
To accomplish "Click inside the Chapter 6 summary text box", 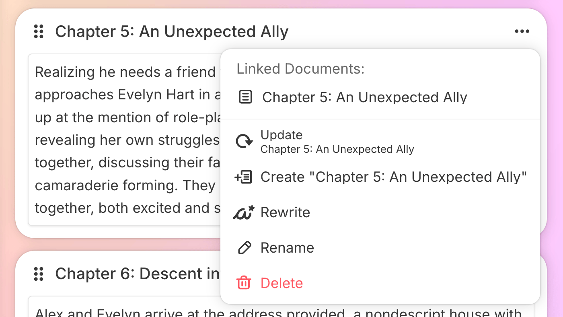I will click(x=121, y=312).
